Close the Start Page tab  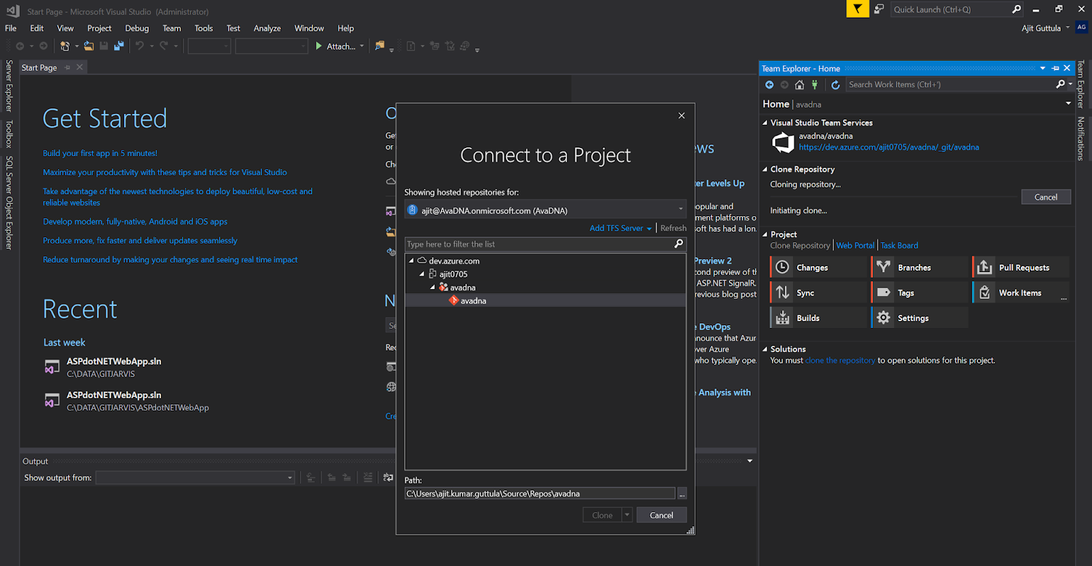tap(80, 67)
